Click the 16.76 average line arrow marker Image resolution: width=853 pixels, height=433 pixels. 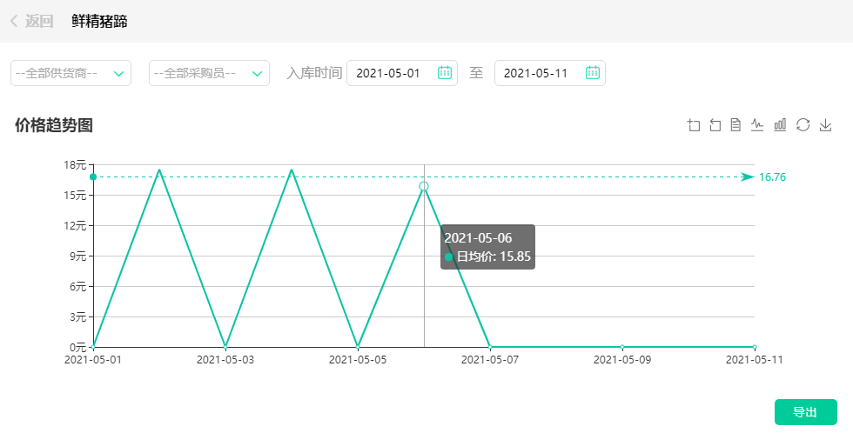[747, 177]
